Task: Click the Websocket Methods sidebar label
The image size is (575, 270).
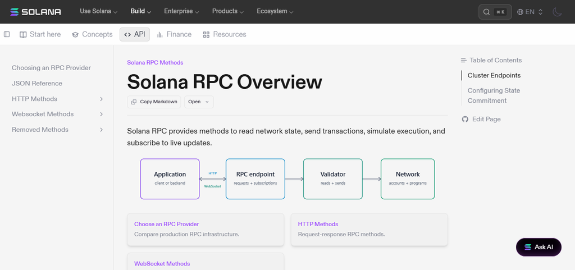Action: [43, 115]
